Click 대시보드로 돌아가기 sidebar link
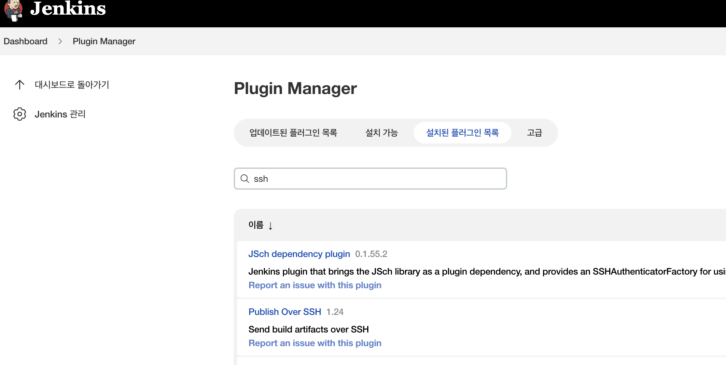Image resolution: width=726 pixels, height=365 pixels. 72,85
